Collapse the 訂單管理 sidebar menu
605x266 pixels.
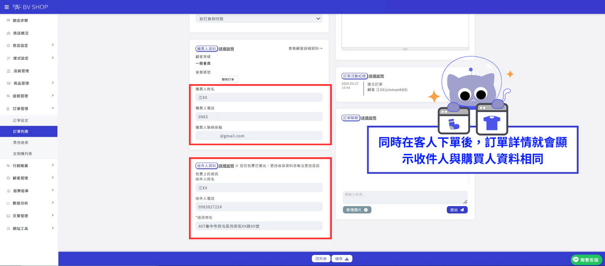(x=29, y=109)
